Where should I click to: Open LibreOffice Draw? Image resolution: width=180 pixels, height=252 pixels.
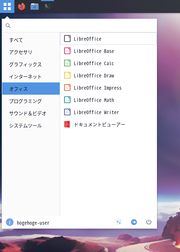click(x=108, y=76)
